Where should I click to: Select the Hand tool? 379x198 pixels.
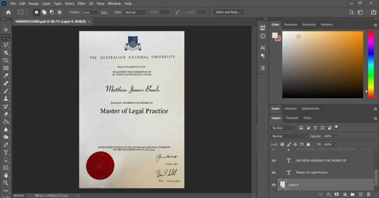point(6,175)
